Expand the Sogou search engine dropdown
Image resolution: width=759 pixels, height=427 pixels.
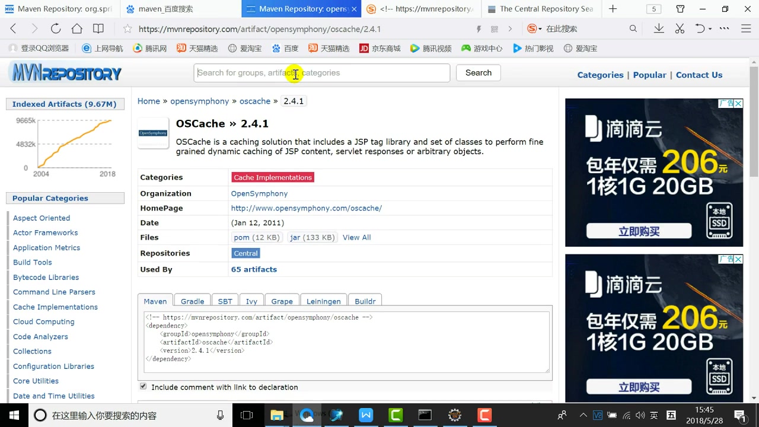(540, 29)
